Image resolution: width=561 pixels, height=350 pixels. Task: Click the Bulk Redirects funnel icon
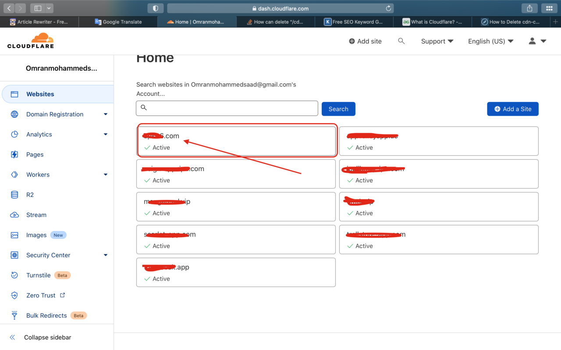14,315
